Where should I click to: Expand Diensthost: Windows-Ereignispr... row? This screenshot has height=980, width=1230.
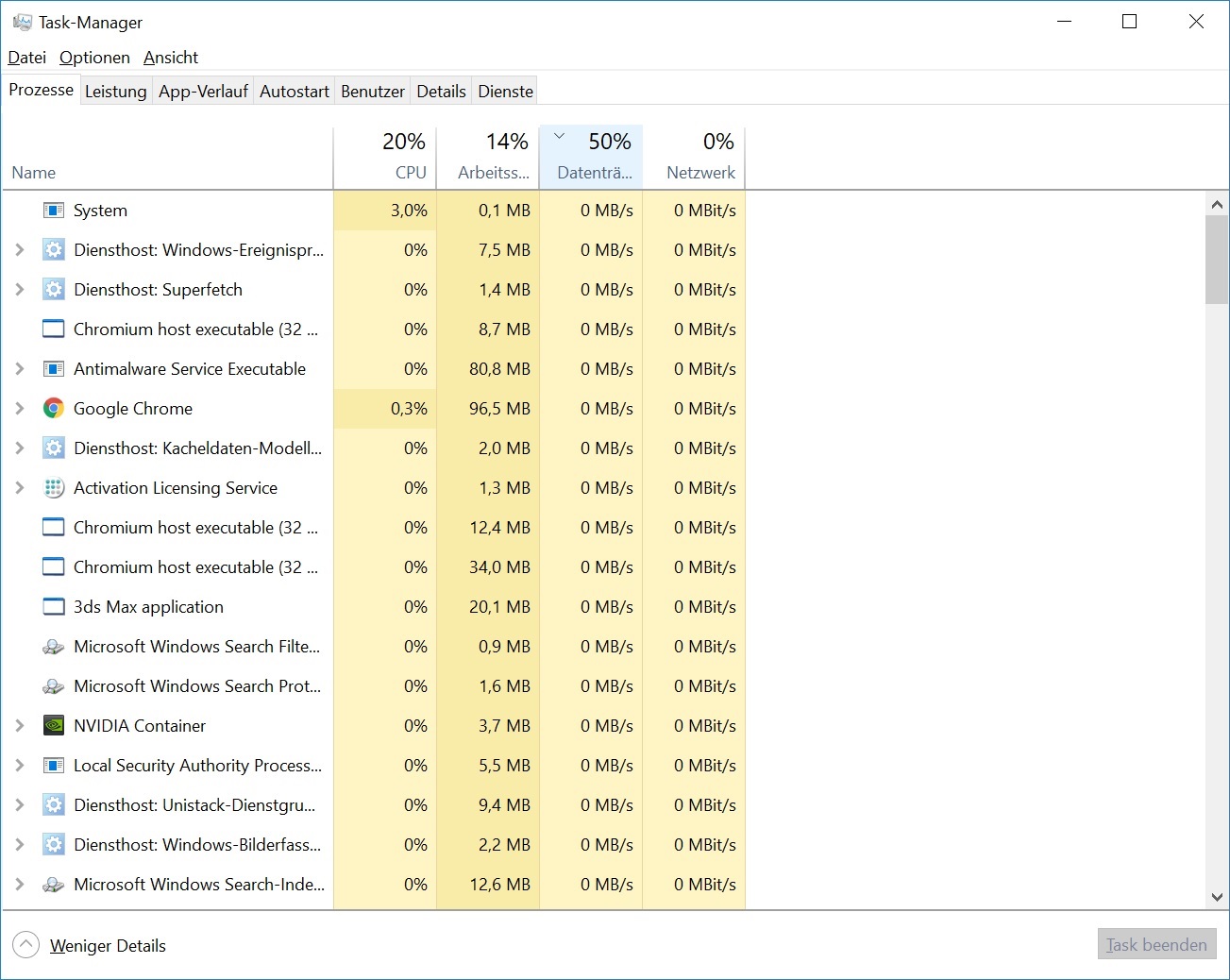click(20, 250)
